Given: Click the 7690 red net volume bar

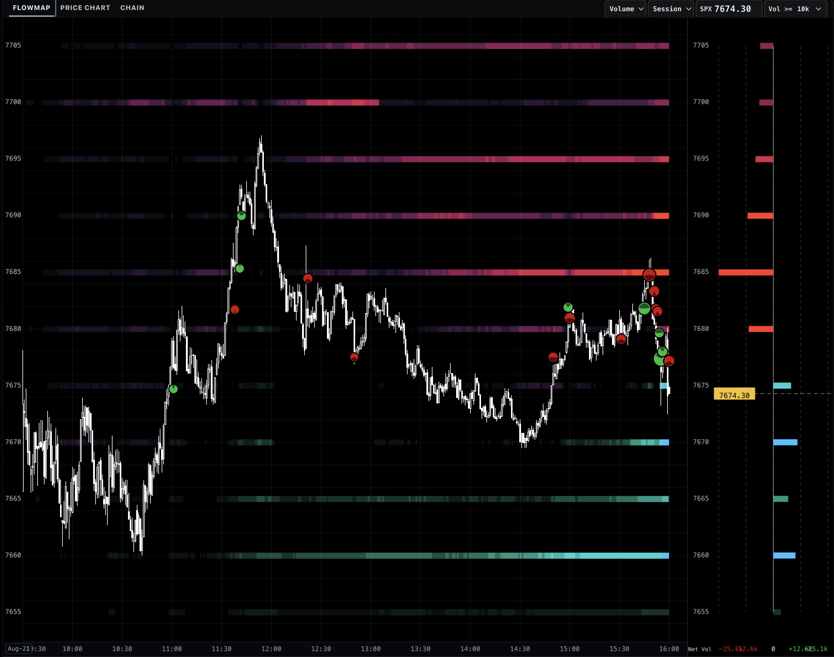Looking at the screenshot, I should [760, 216].
